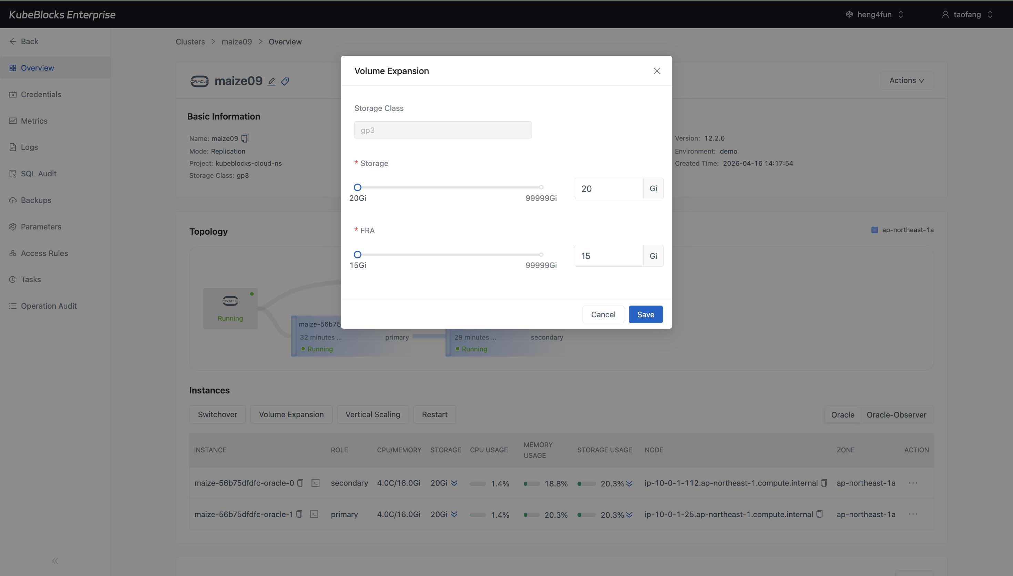Click the edit pencil next to maize09
The image size is (1013, 576).
pyautogui.click(x=272, y=82)
